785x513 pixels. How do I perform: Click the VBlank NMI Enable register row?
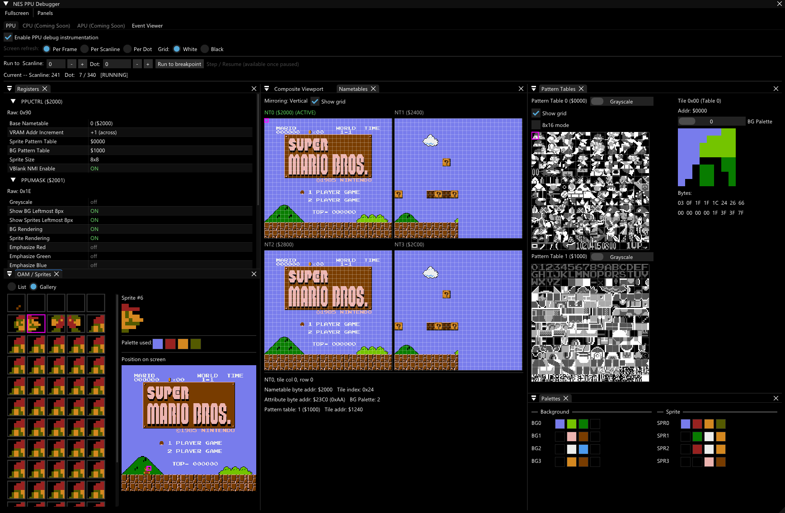point(130,169)
